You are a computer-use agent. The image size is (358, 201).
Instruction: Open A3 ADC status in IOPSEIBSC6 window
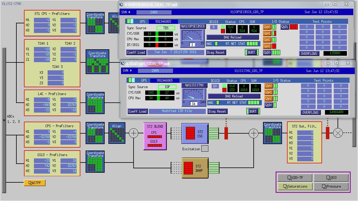267,46
